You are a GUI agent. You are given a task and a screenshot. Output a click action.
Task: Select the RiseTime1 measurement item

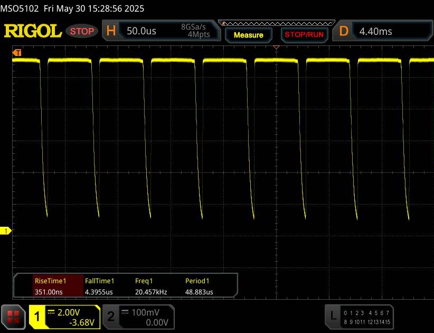pyautogui.click(x=50, y=286)
